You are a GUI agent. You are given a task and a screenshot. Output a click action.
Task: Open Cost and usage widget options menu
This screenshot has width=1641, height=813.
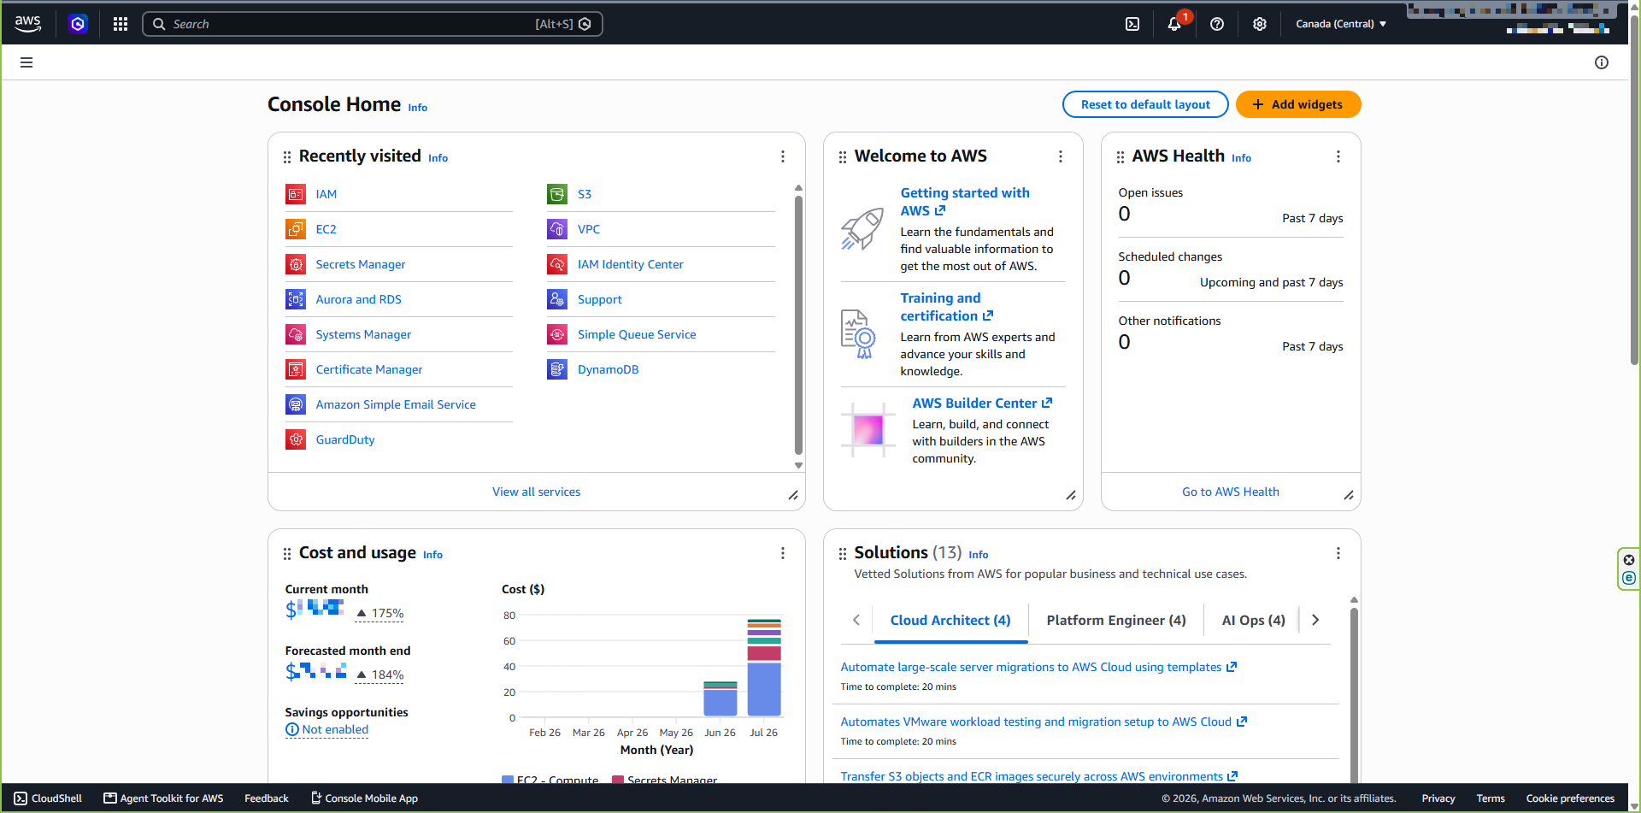(782, 553)
